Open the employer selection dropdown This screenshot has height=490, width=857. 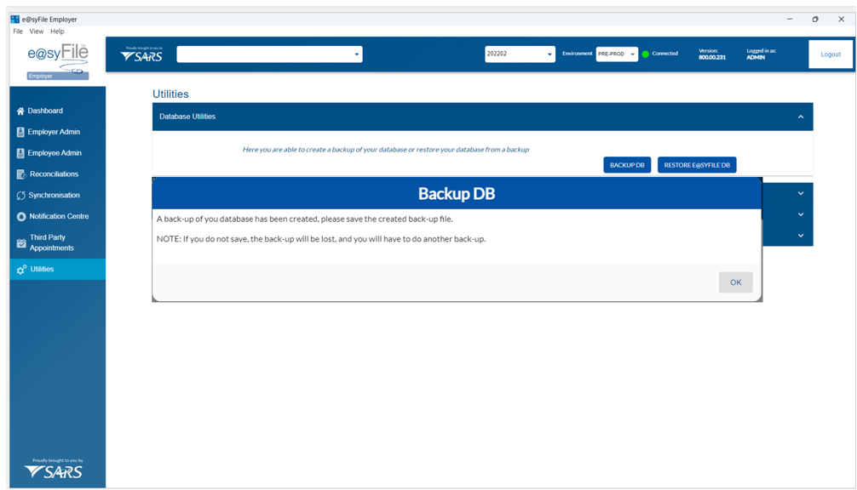269,54
